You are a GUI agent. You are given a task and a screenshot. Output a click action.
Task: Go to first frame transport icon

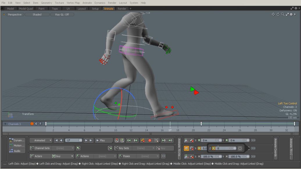coord(56,140)
